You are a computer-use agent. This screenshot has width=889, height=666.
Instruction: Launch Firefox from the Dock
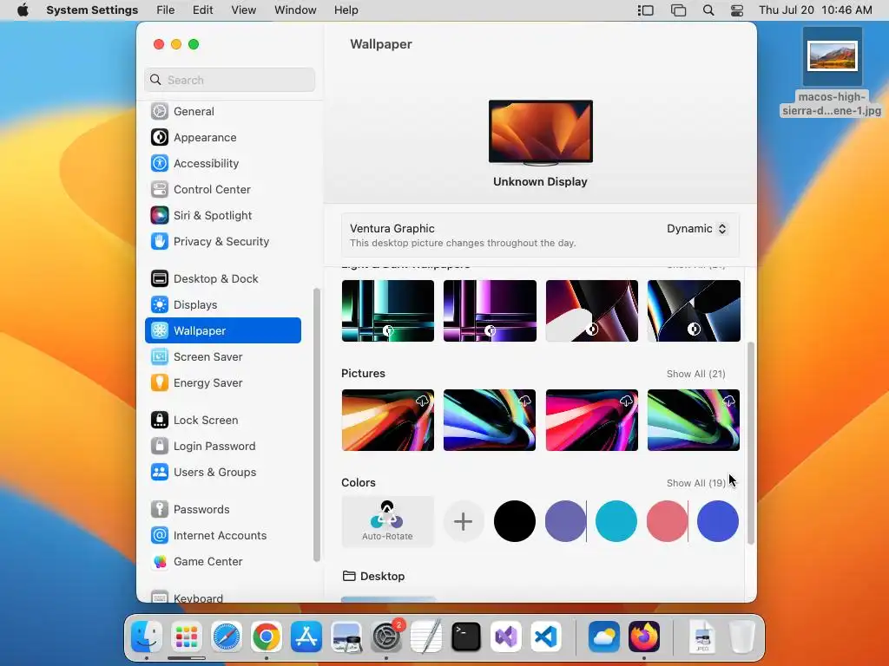pyautogui.click(x=644, y=637)
